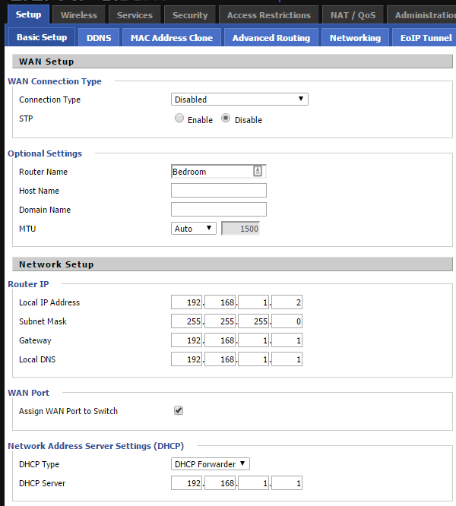This screenshot has width=456, height=506.
Task: Click the Gateway second octet field
Action: pos(220,340)
